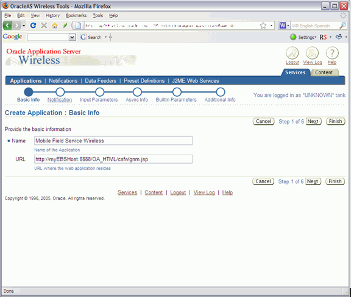Open the dropdown arrow next to RS
351x297 pixels.
[x=330, y=37]
